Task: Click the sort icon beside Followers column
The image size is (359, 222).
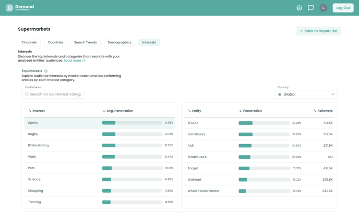Action: tap(315, 111)
